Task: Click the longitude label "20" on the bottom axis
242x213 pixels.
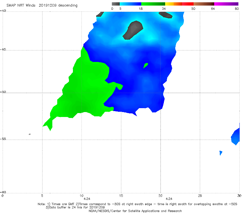Action: 160,196
